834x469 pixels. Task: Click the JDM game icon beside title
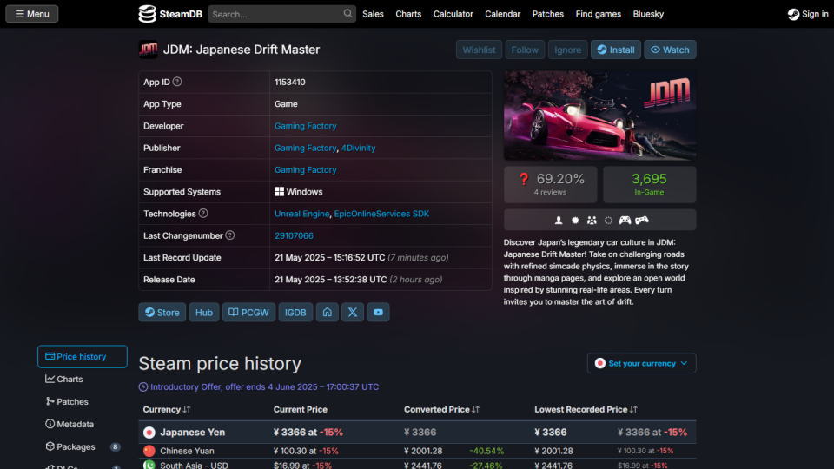(149, 50)
